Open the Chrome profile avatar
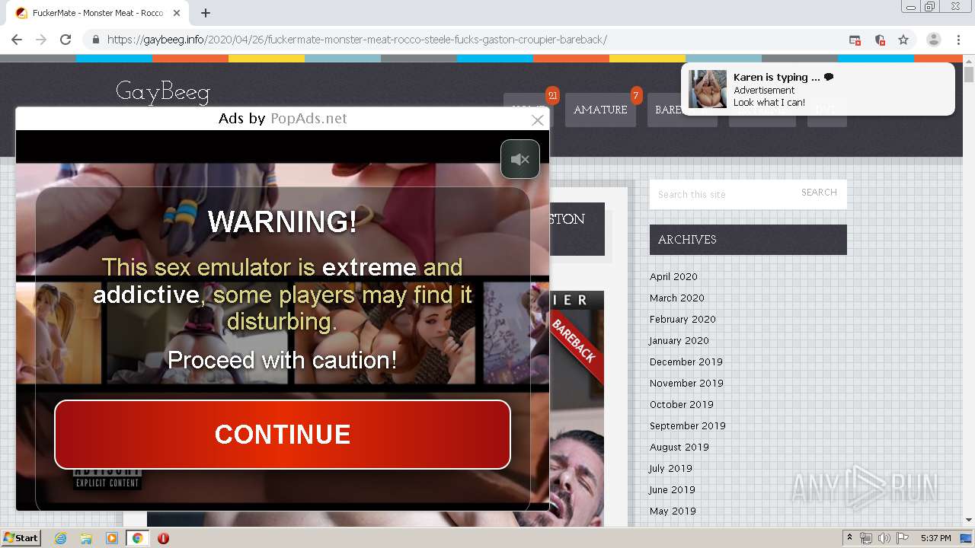The width and height of the screenshot is (975, 548). point(934,40)
